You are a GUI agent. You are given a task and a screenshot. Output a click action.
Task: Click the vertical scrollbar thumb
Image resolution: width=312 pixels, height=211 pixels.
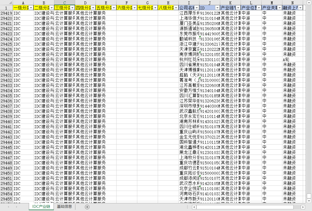(309, 196)
